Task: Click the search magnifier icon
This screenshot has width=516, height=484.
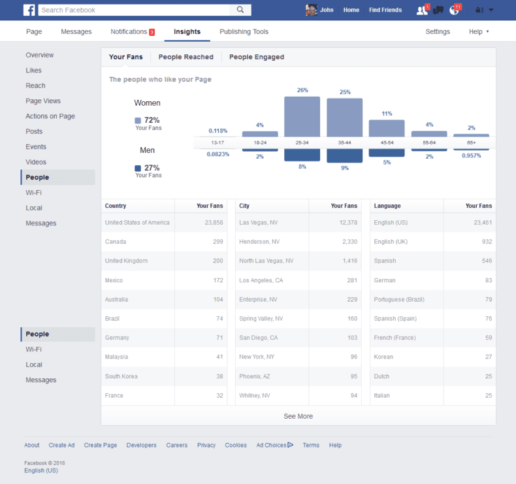Action: coord(240,10)
